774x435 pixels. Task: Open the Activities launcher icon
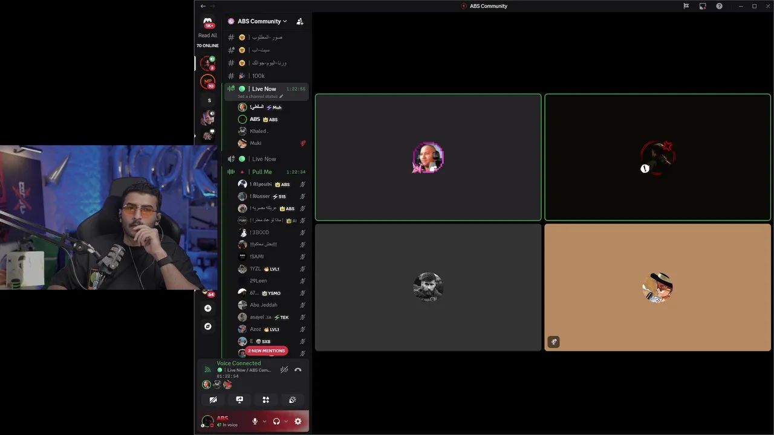click(265, 400)
